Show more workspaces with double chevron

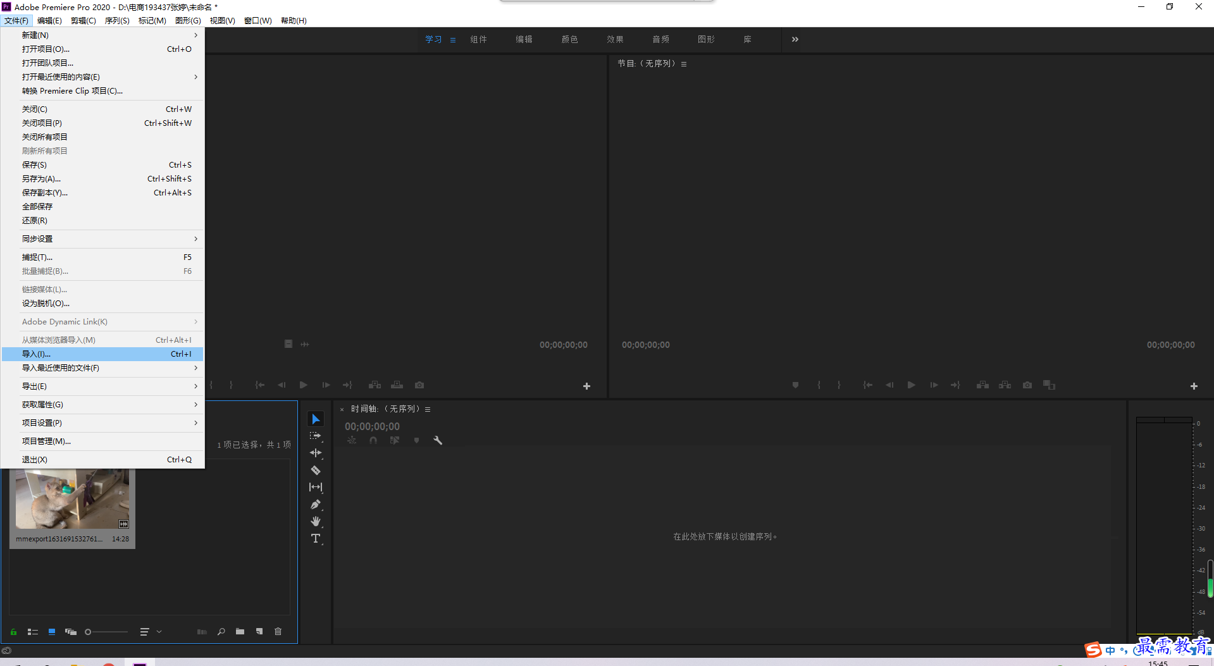point(795,39)
